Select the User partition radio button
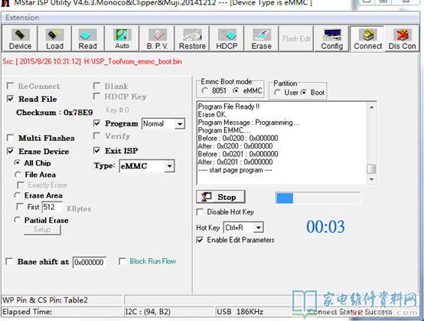Viewport: 424px width, 321px height. (277, 93)
